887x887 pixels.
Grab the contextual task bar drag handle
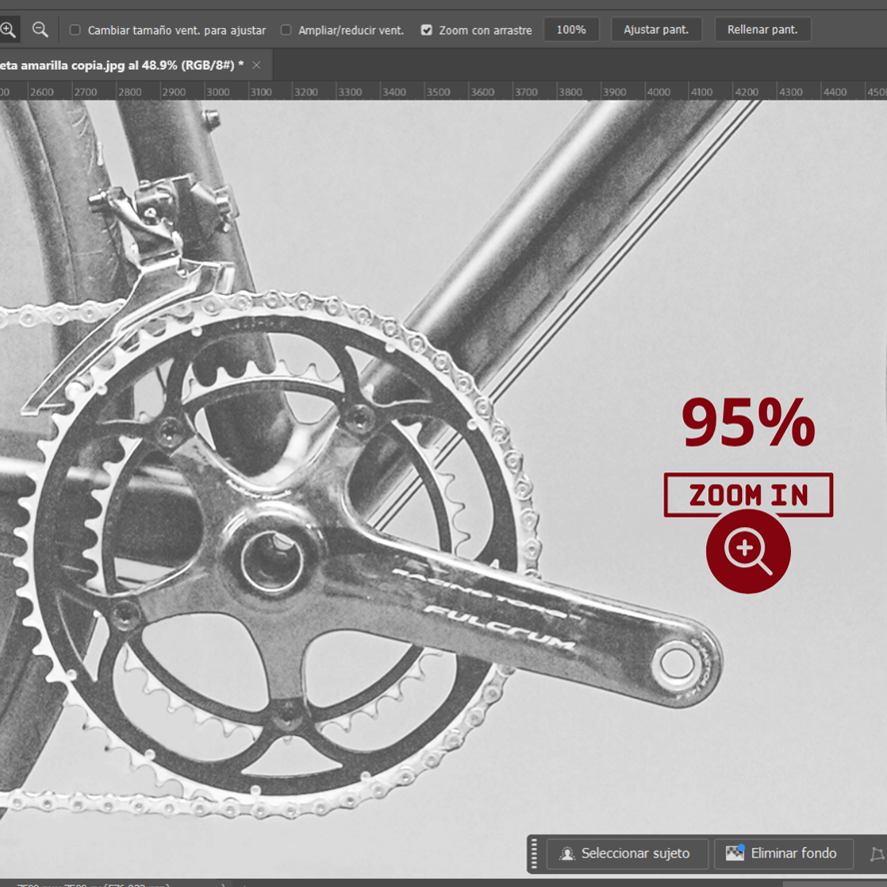coord(534,854)
